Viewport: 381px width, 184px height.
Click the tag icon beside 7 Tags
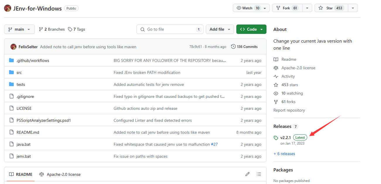pos(70,29)
